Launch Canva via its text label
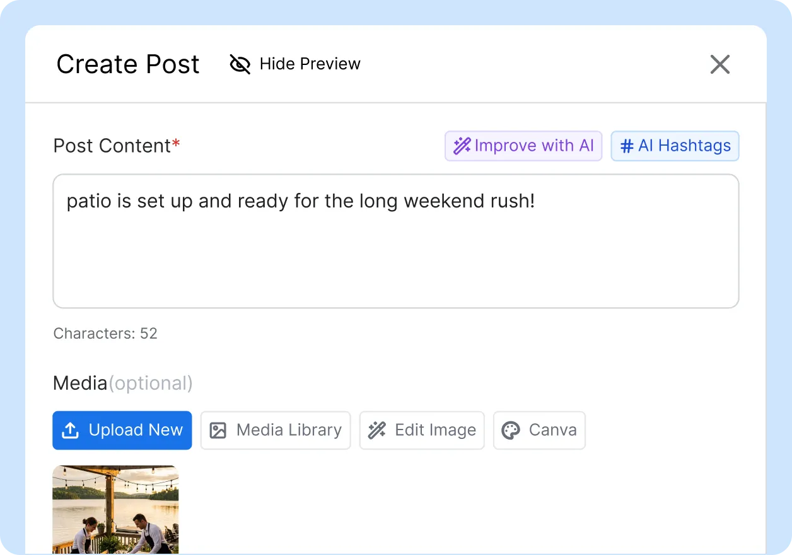The height and width of the screenshot is (555, 792). (552, 430)
